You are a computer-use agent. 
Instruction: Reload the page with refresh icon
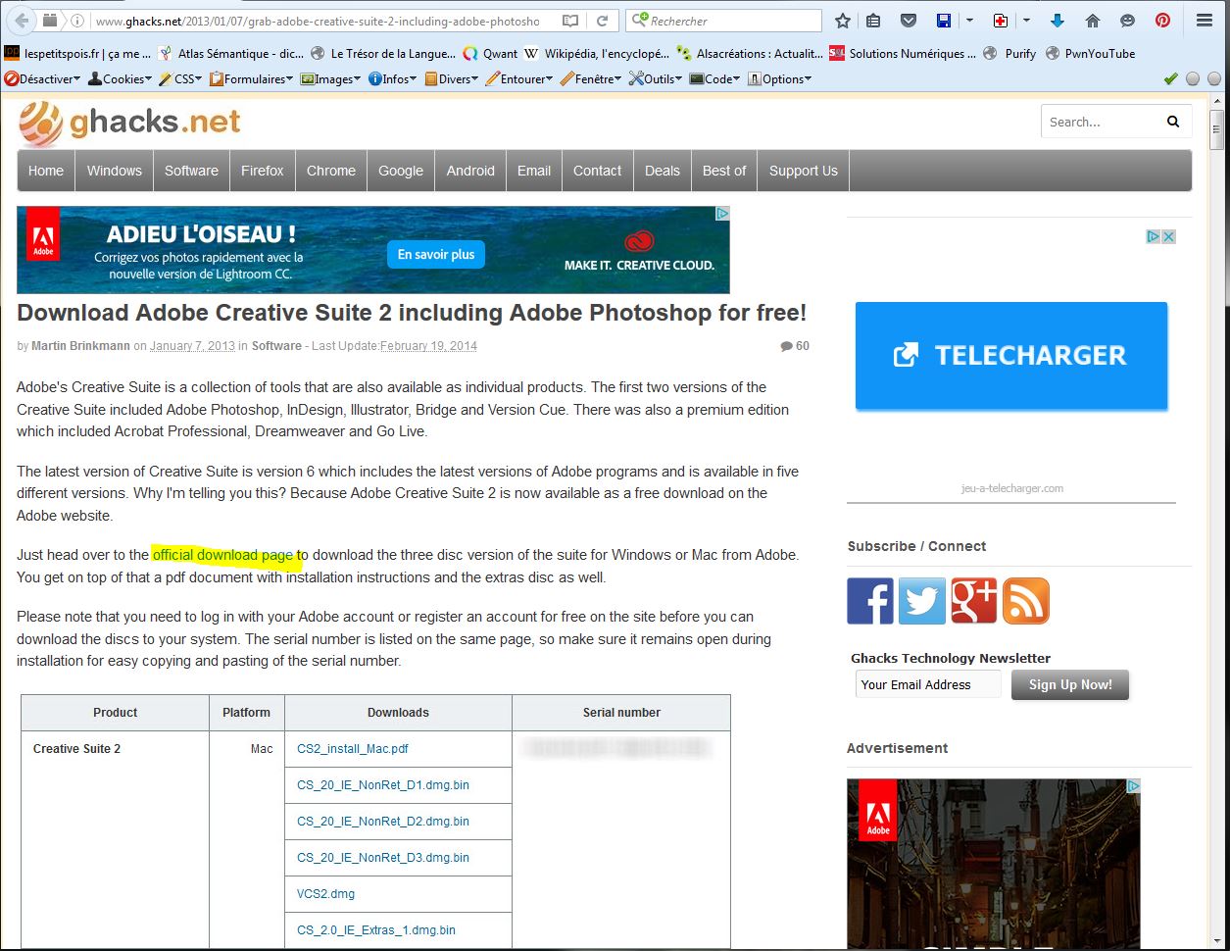[604, 21]
